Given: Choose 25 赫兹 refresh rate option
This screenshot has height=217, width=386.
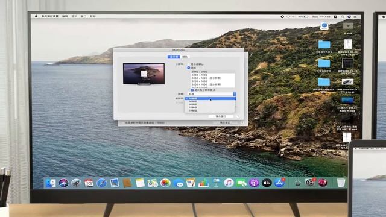Looking at the screenshot, I should tap(210, 107).
